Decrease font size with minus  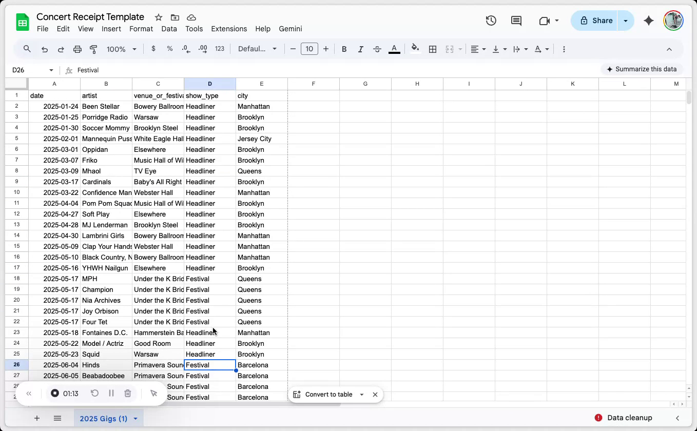coord(293,49)
